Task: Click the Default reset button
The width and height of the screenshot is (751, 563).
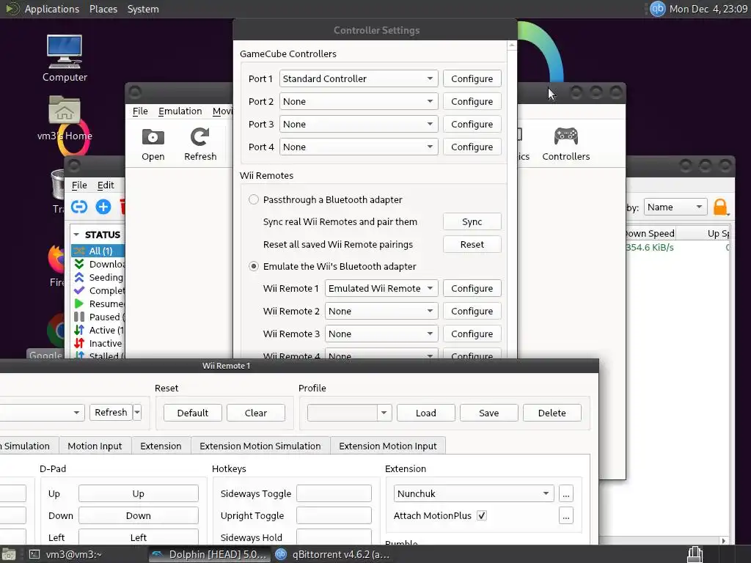Action: tap(193, 413)
